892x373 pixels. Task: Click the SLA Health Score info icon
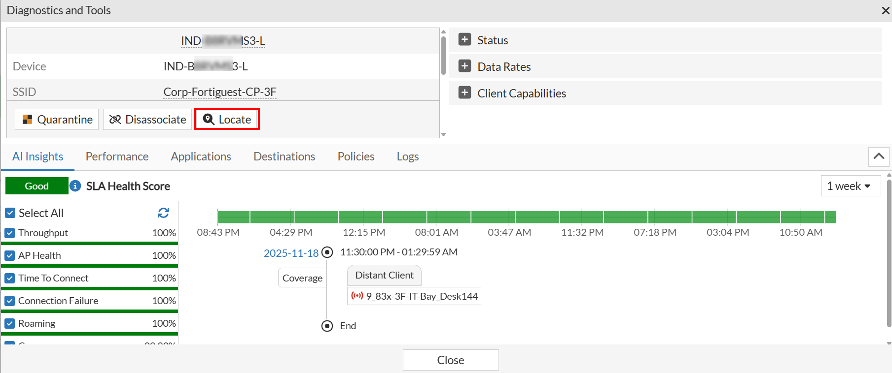[75, 186]
